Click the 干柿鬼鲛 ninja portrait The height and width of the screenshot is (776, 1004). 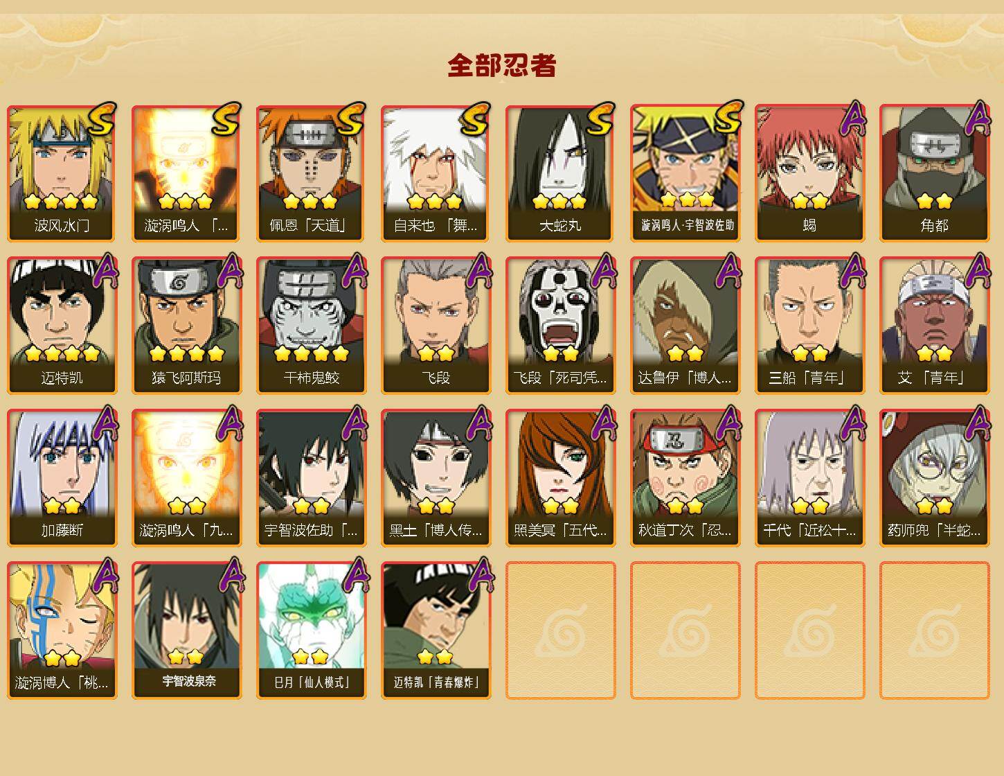pyautogui.click(x=312, y=326)
